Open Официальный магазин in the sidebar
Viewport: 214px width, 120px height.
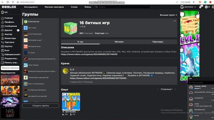(11, 54)
